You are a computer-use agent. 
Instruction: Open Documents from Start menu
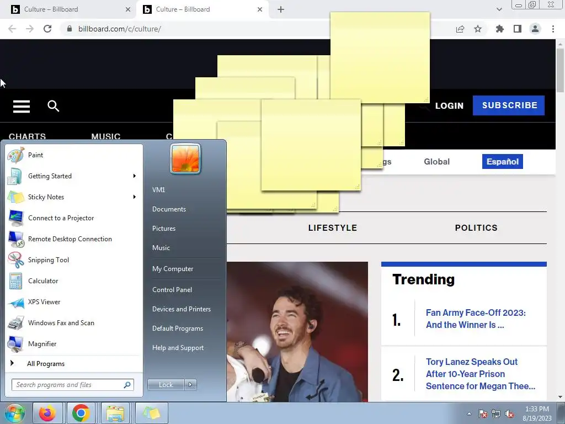tap(169, 209)
